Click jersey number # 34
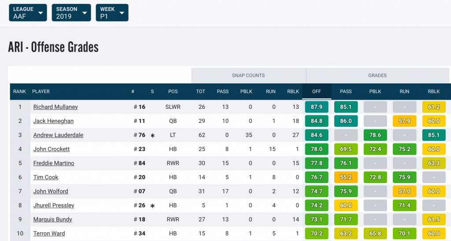 [x=140, y=233]
